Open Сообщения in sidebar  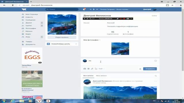point(30,20)
